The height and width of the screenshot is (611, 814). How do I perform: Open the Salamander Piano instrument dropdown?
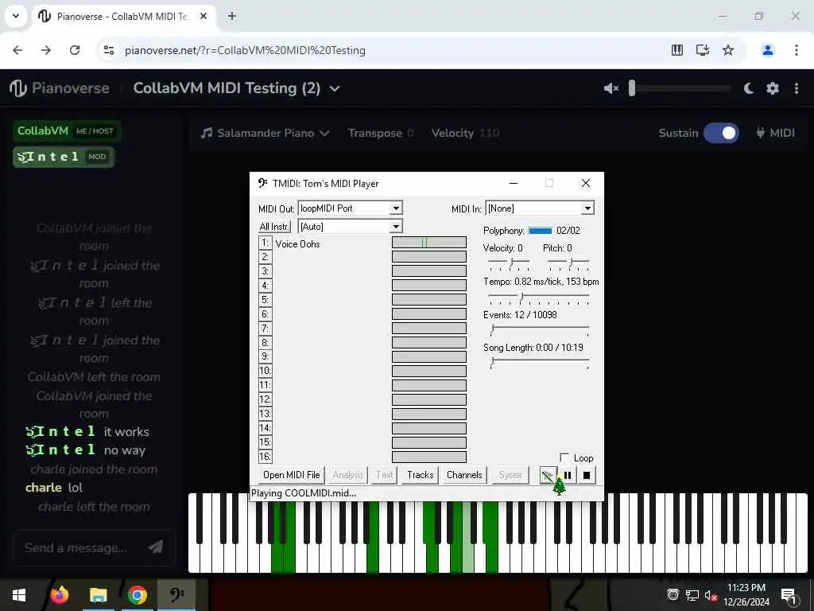coord(266,133)
